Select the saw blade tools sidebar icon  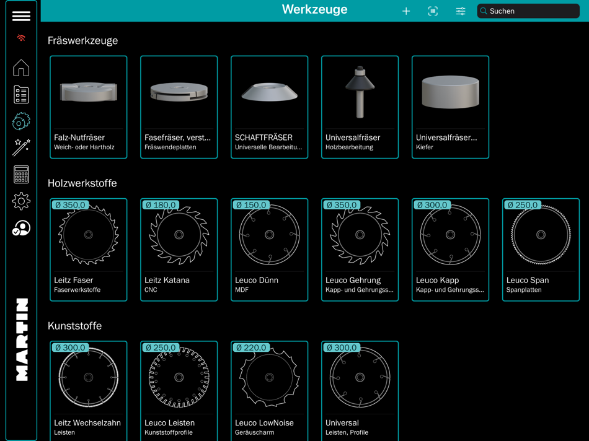click(21, 121)
